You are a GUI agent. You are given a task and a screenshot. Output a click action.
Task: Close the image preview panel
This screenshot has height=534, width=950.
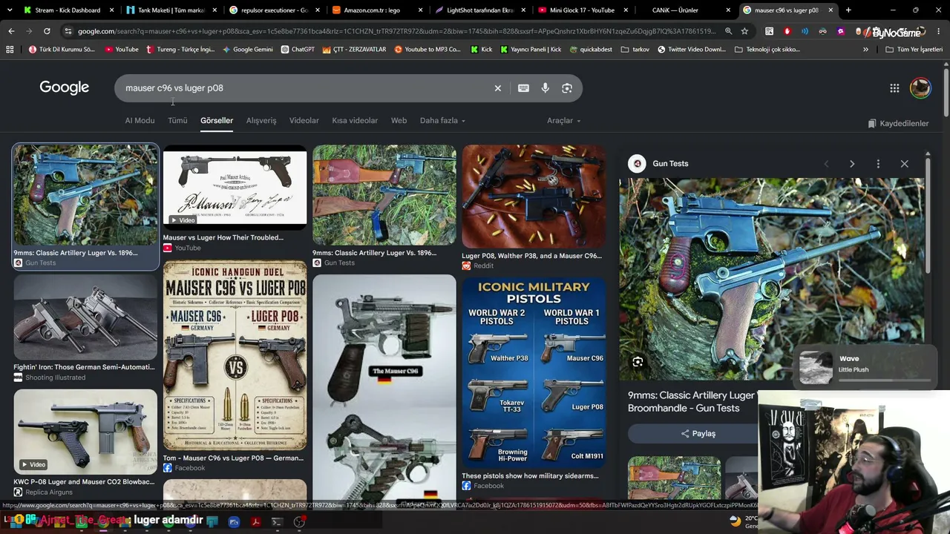coord(904,164)
